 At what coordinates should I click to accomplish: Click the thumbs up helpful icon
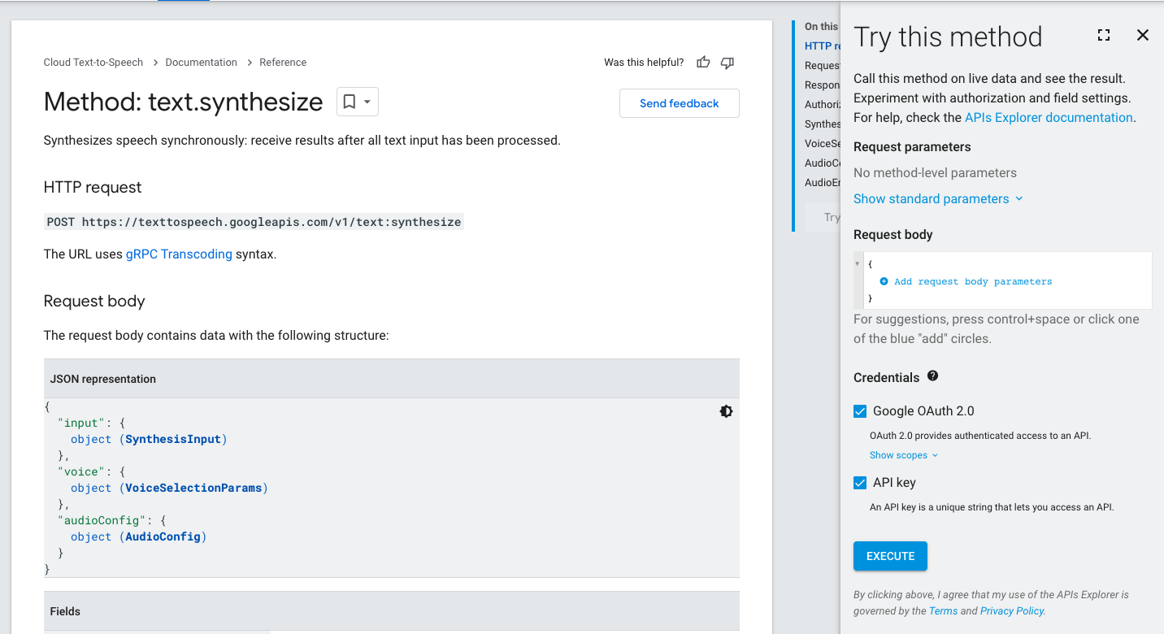[703, 63]
